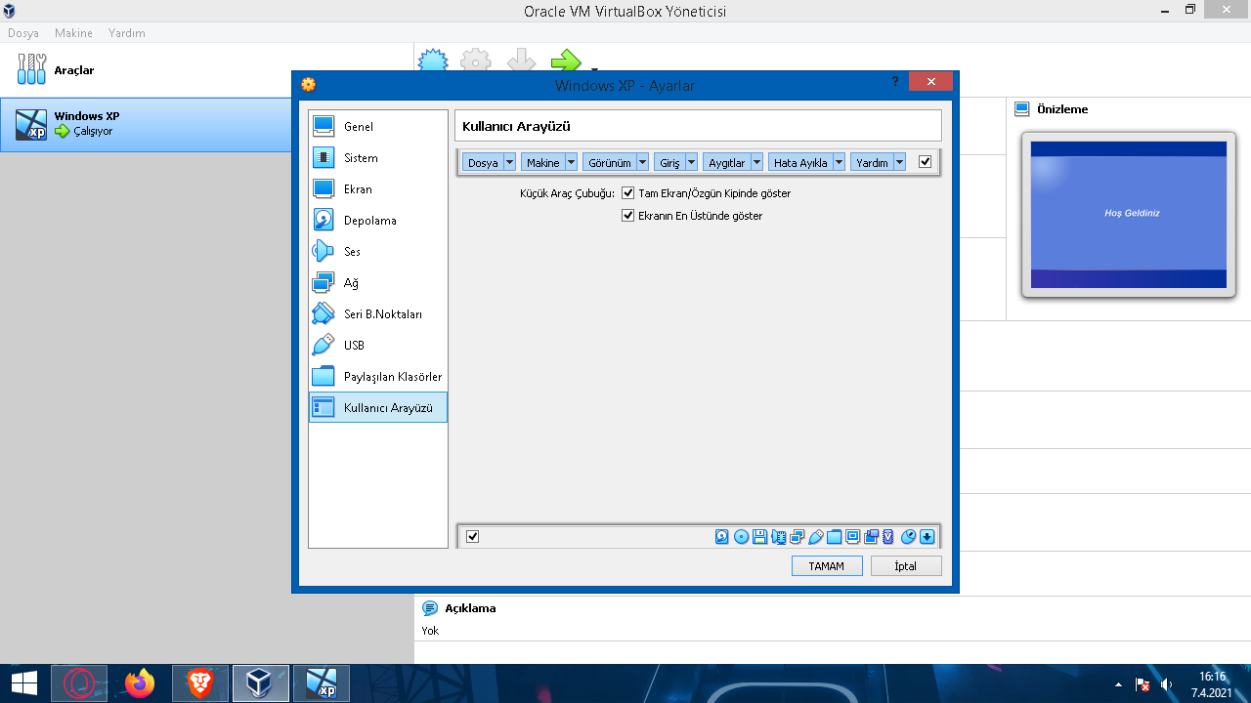Expand the Giriş menu dropdown arrow
The image size is (1251, 703).
tap(691, 163)
